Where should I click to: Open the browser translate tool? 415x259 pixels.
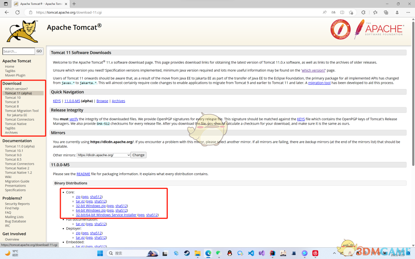pyautogui.click(x=334, y=13)
